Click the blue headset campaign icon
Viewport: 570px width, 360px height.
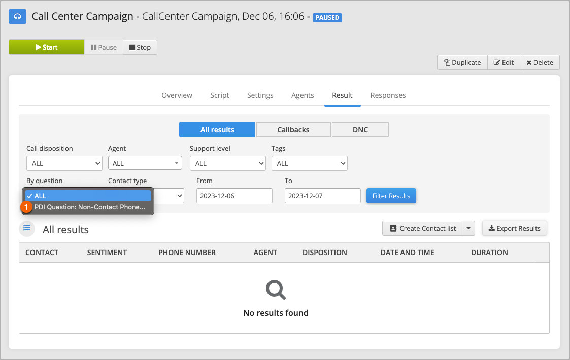pyautogui.click(x=18, y=17)
